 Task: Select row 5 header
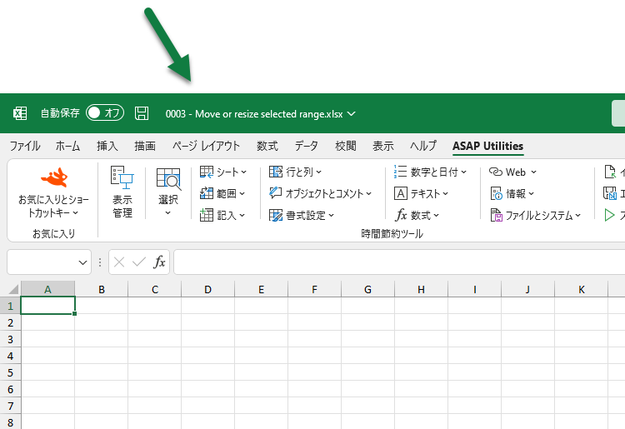pos(10,373)
